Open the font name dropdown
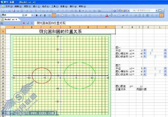Screen dimensions: 168x117 tap(23, 15)
